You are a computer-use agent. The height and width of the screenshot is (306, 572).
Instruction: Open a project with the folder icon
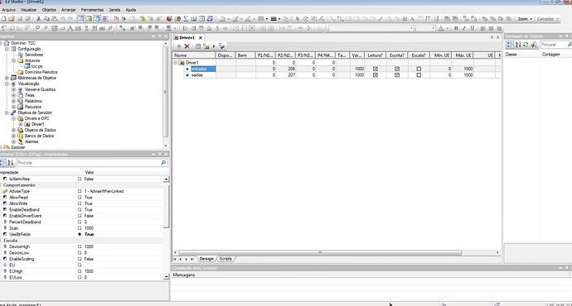(12, 19)
